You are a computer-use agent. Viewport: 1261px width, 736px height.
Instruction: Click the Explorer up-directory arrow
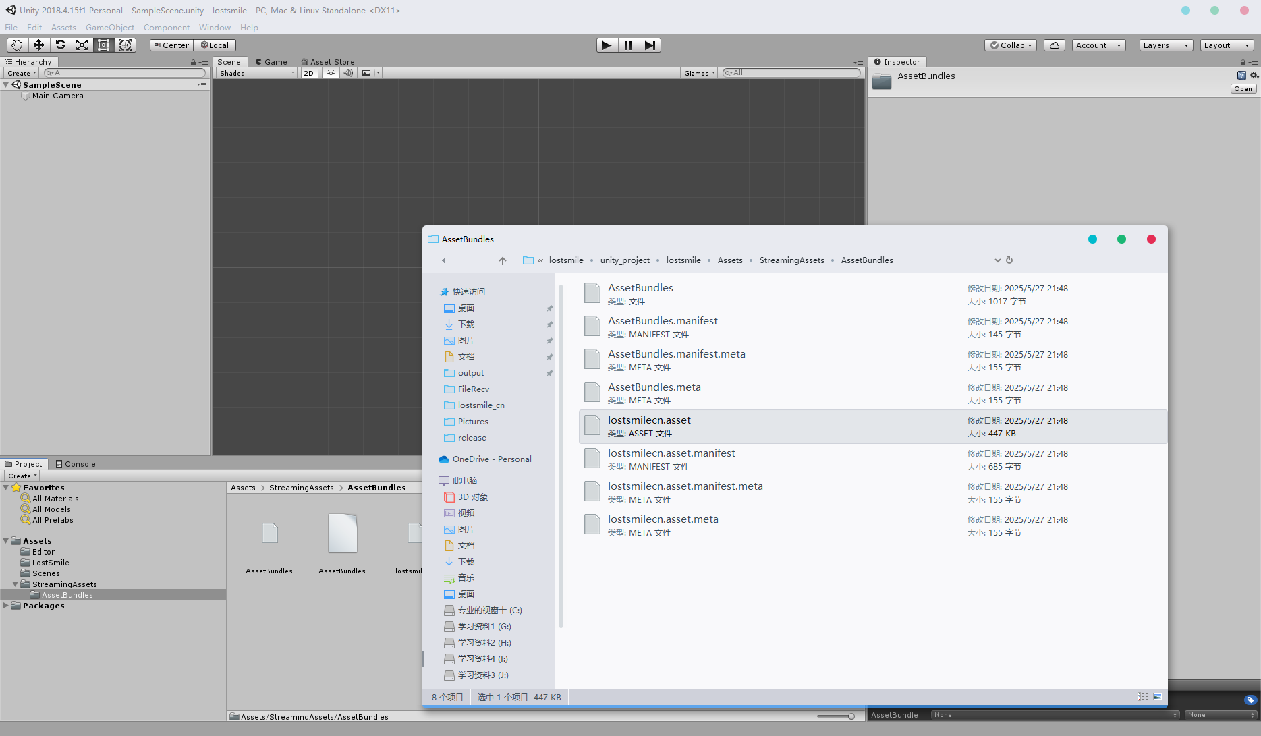click(x=503, y=260)
